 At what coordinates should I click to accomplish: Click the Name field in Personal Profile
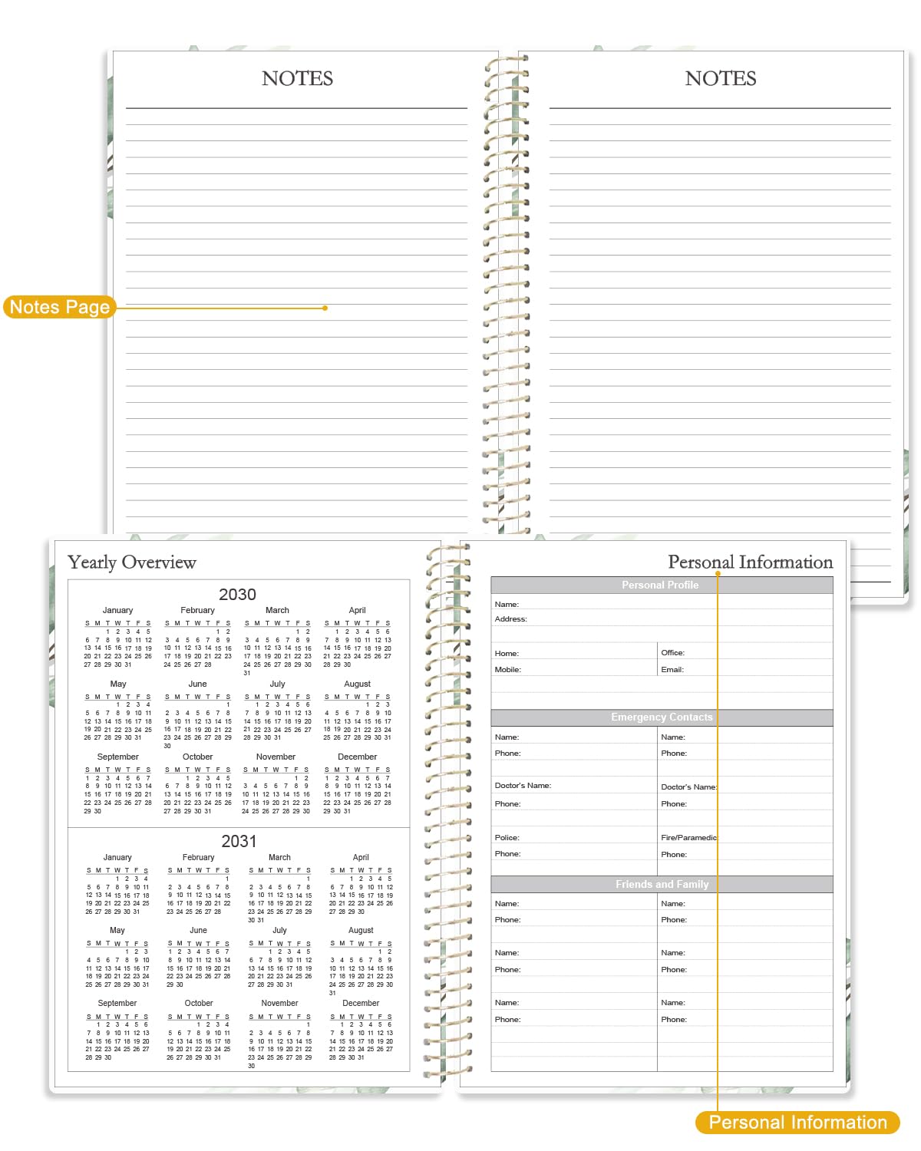[662, 604]
